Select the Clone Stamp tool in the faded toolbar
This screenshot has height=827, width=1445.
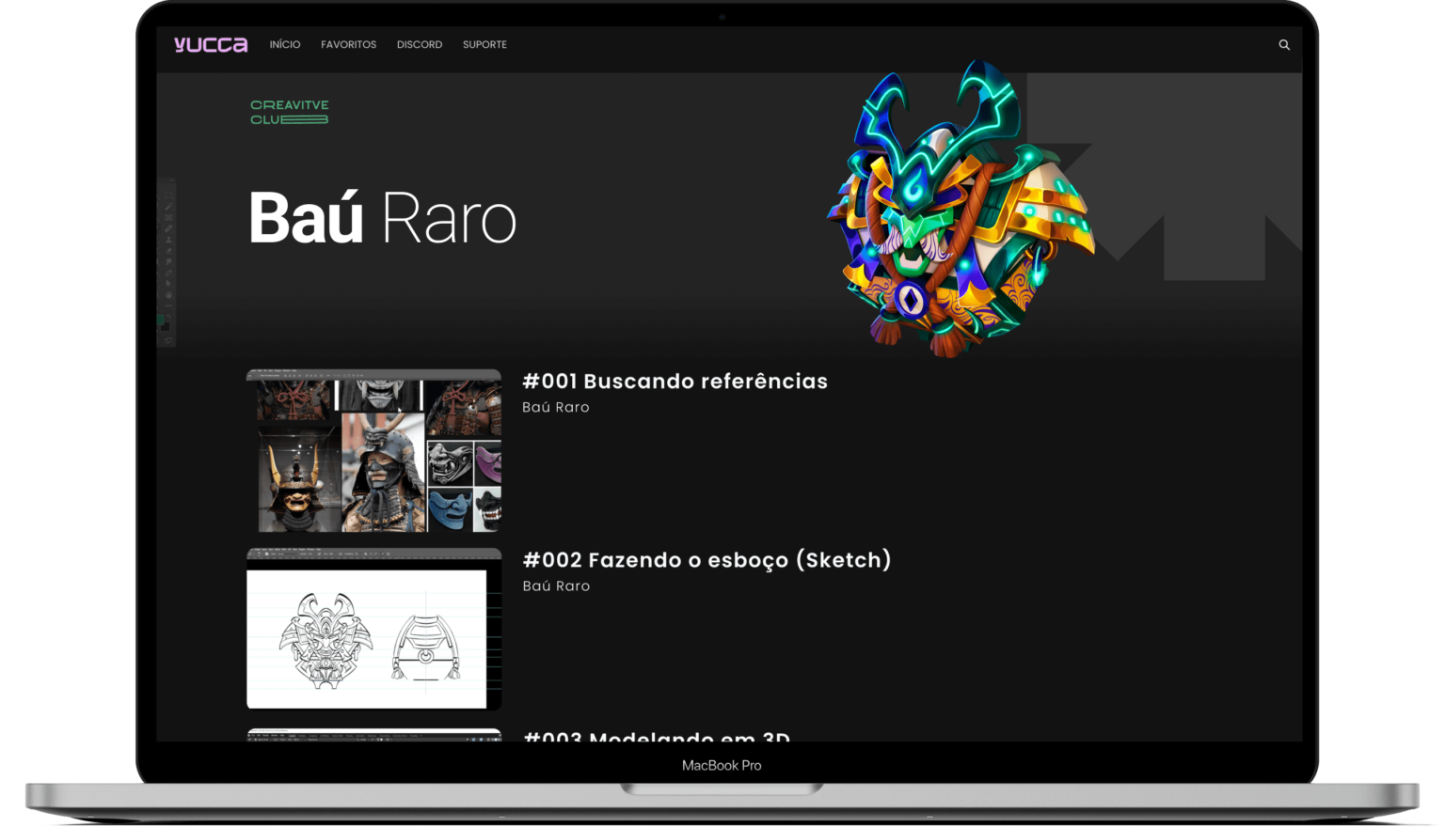tap(168, 240)
